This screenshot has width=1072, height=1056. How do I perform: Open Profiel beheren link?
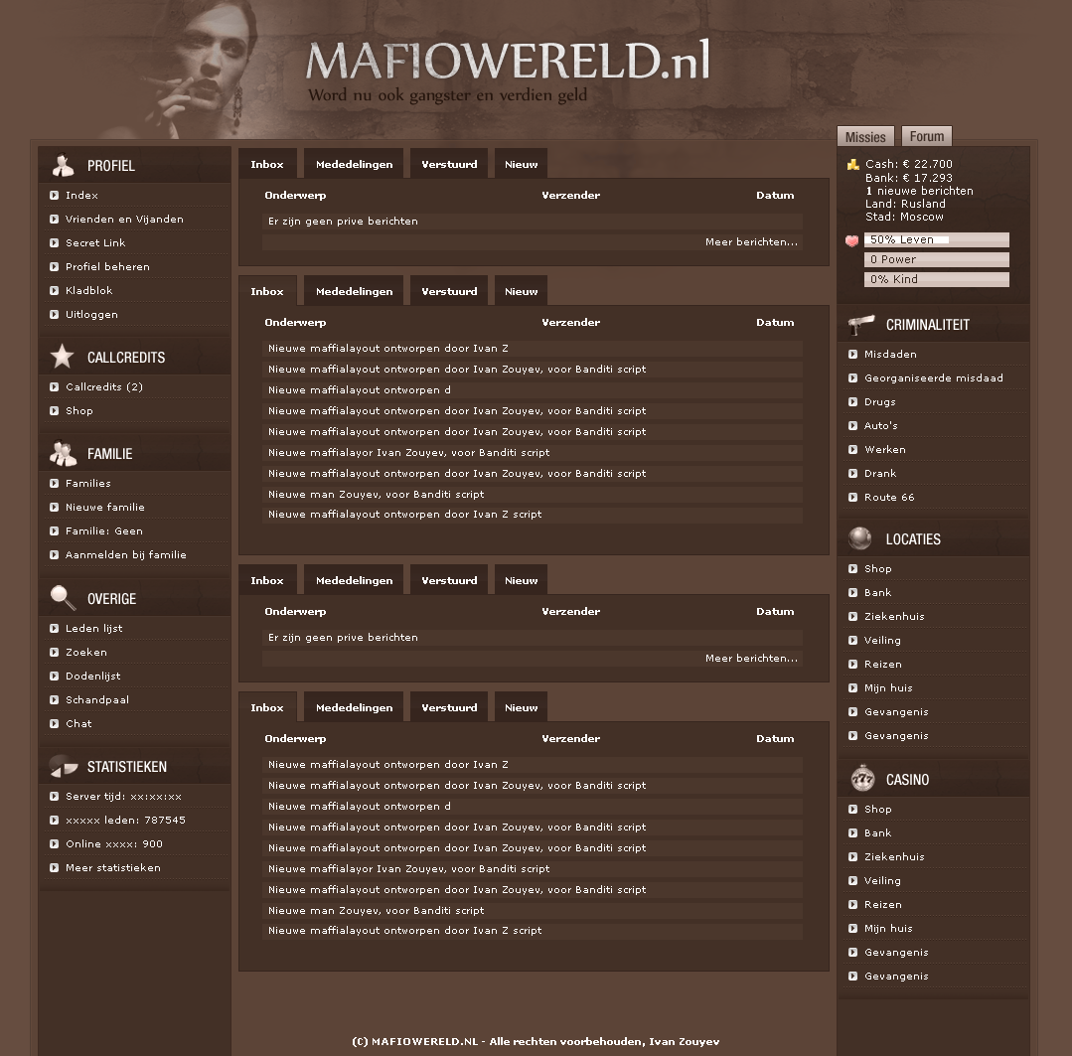(x=107, y=267)
